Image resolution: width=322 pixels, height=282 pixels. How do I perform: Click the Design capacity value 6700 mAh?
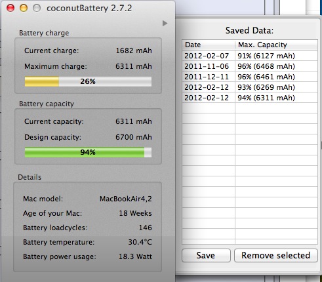(134, 137)
